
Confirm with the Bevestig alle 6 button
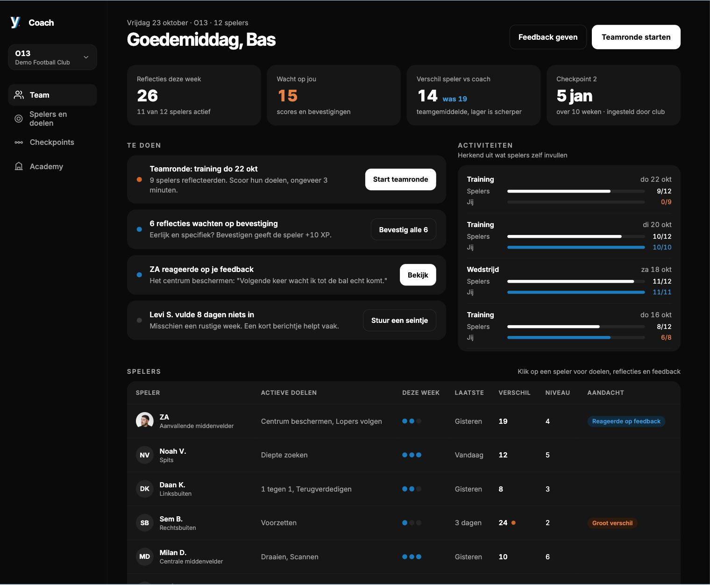click(x=404, y=229)
